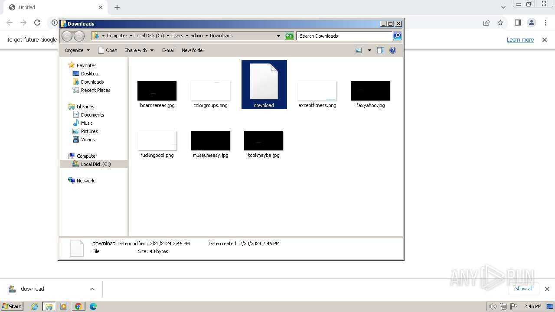Click the E-mail toolbar button

168,50
